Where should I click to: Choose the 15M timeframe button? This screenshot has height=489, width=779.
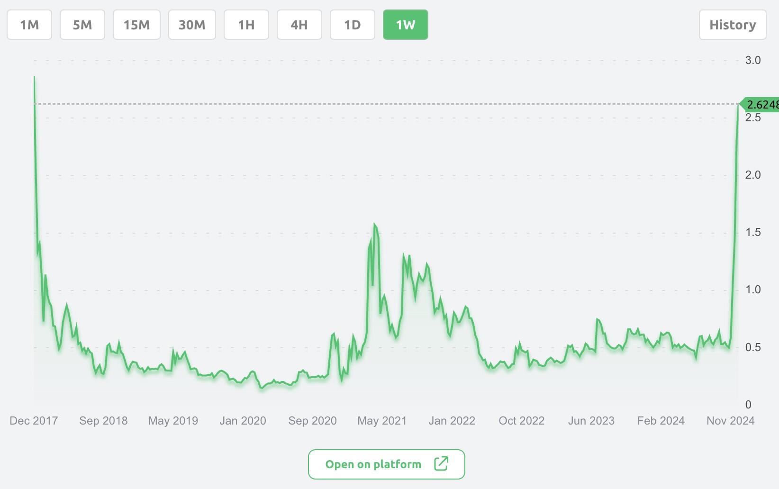point(136,25)
